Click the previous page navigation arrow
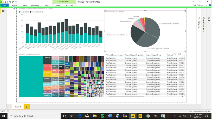 pyautogui.click(x=8, y=107)
